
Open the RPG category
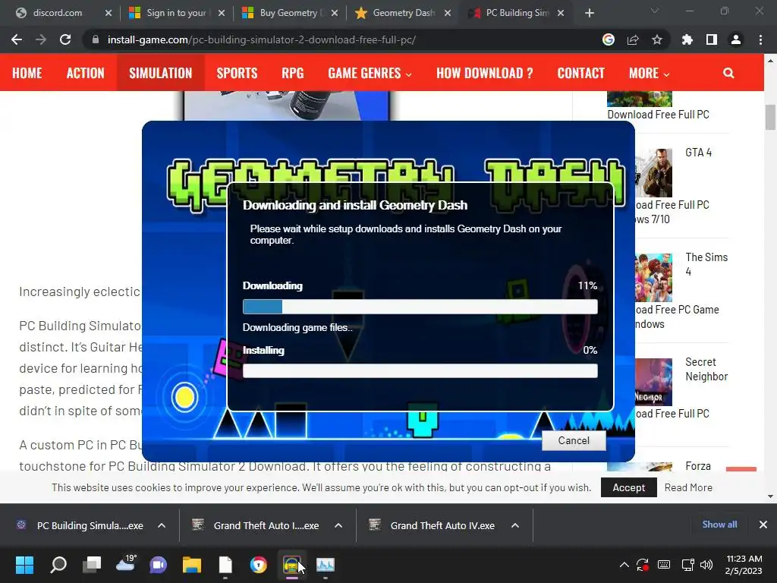coord(292,74)
